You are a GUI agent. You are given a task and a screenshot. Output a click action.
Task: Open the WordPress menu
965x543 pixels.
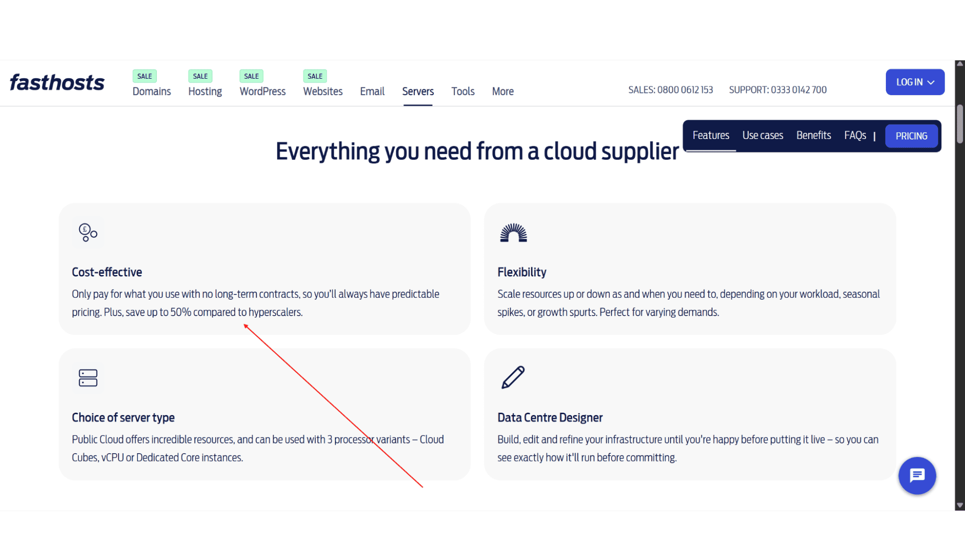(x=263, y=91)
